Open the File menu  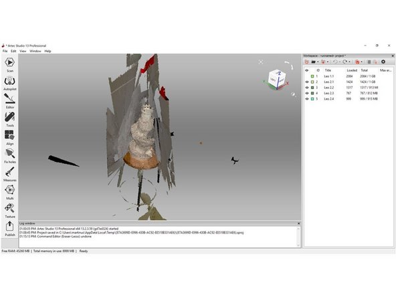click(x=5, y=51)
